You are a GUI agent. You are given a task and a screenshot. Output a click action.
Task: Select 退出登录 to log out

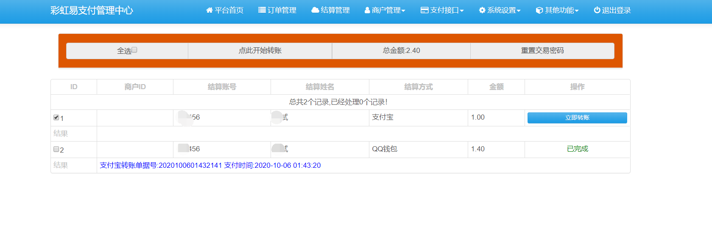(x=612, y=10)
